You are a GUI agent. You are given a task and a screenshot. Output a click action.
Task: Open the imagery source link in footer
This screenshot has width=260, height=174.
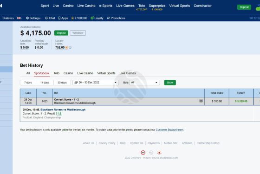[x=169, y=158]
